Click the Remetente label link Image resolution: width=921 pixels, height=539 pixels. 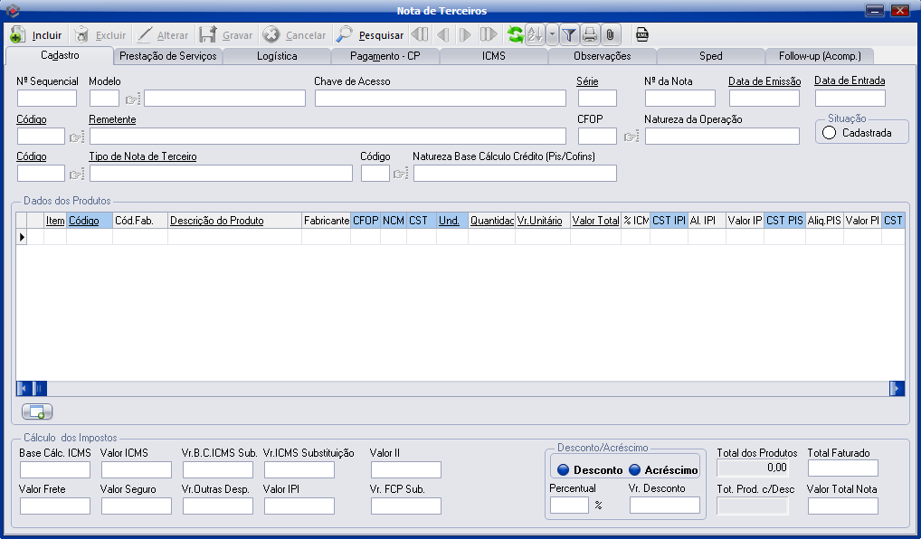[112, 119]
